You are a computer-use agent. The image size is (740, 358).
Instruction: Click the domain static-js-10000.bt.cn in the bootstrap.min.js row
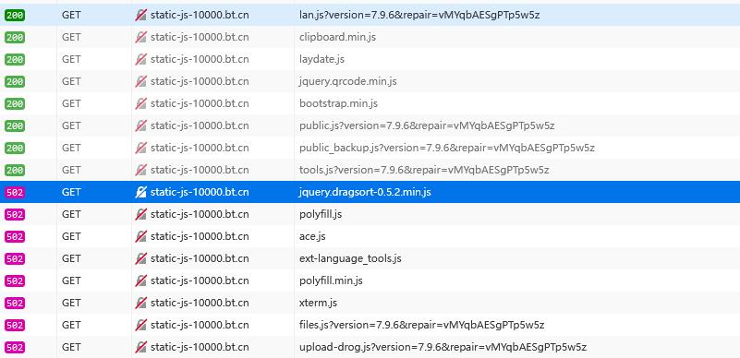coord(200,103)
